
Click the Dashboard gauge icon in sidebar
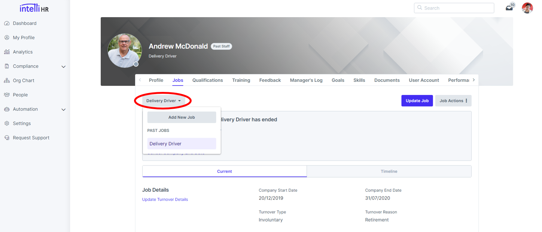coord(7,24)
